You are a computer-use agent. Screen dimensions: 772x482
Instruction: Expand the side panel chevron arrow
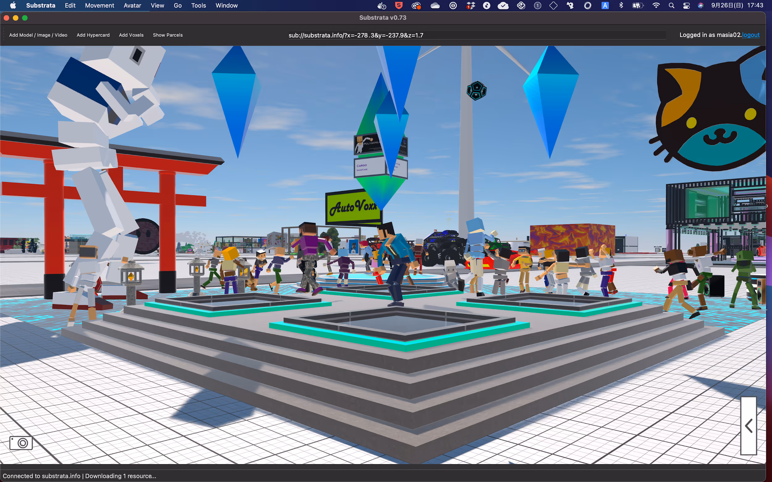[749, 426]
